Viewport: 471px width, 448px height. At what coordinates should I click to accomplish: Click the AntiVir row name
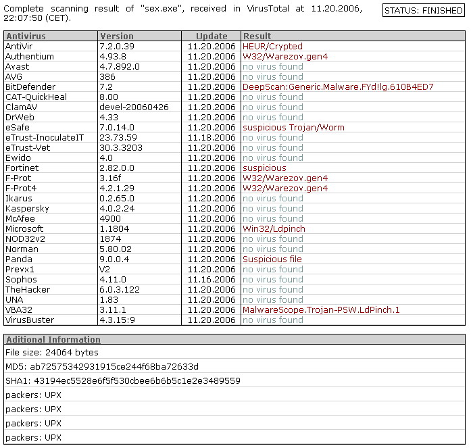coord(19,46)
